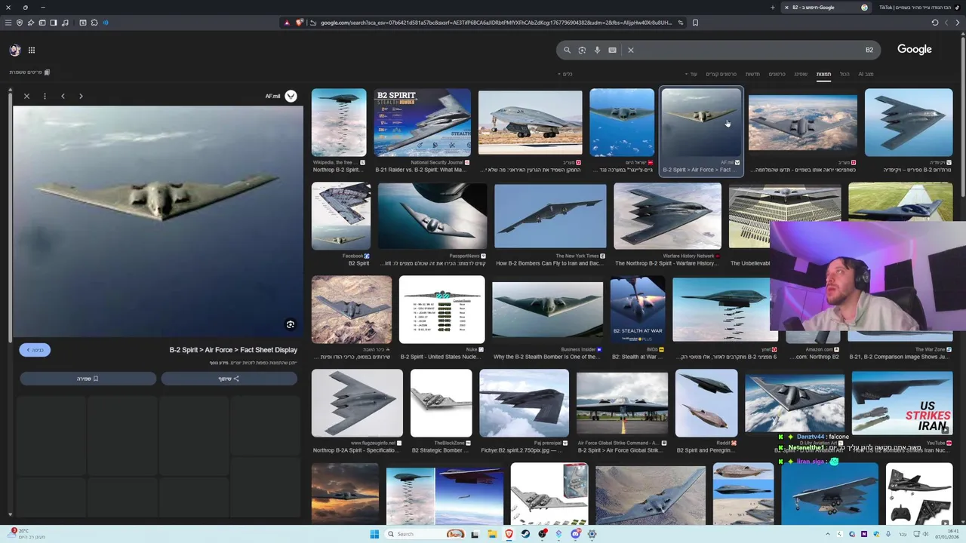Open Google Lens search by image icon

click(582, 50)
